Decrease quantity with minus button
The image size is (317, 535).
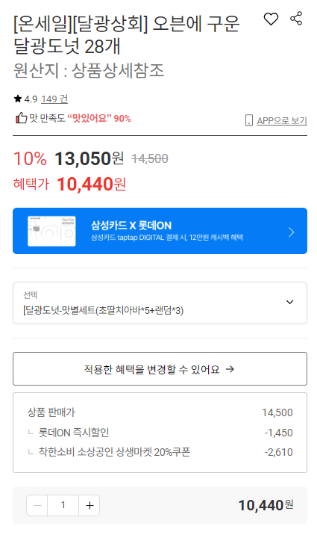tap(37, 505)
